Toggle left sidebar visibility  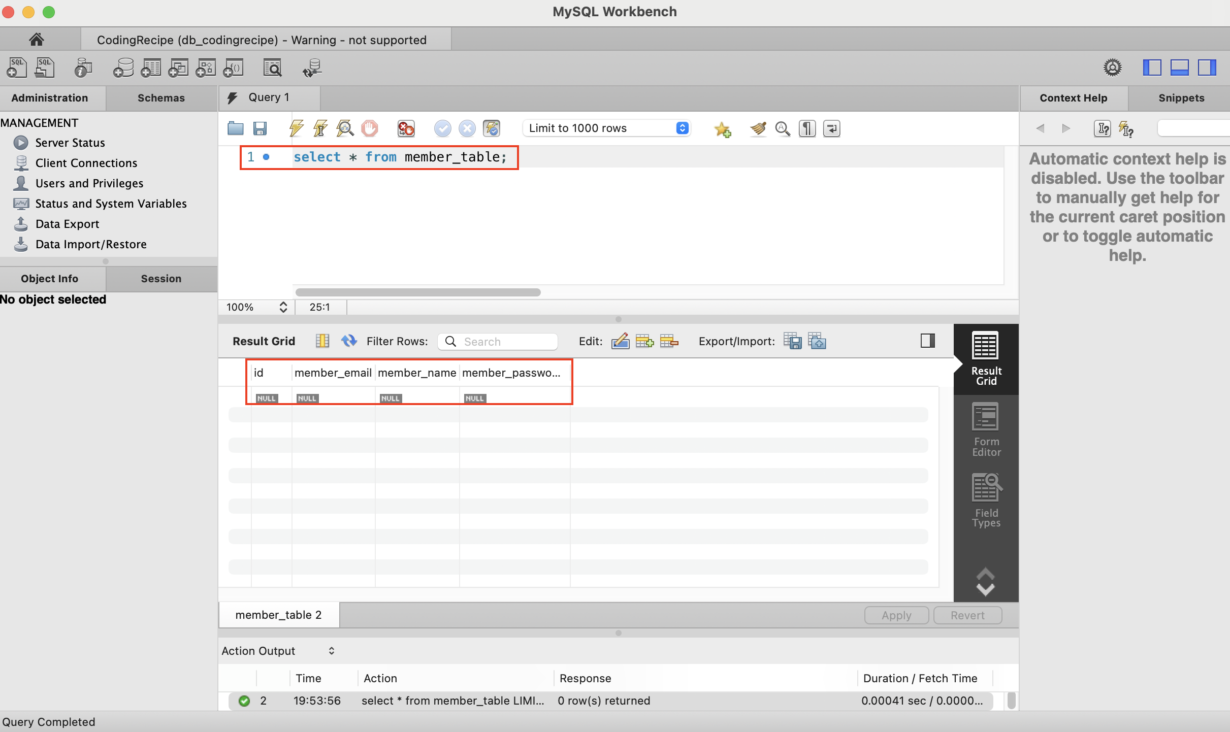pyautogui.click(x=1152, y=68)
